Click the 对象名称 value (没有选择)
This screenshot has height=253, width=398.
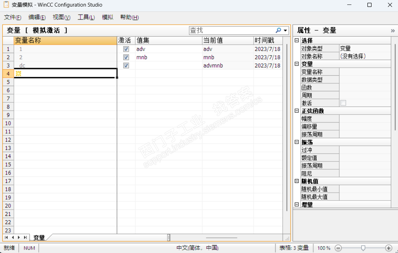[x=365, y=56]
